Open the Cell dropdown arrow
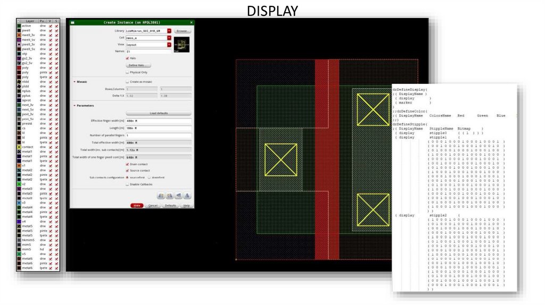This screenshot has width=545, height=305. pos(169,38)
